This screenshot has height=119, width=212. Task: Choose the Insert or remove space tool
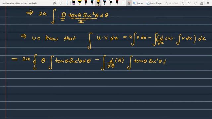(x=67, y=3)
